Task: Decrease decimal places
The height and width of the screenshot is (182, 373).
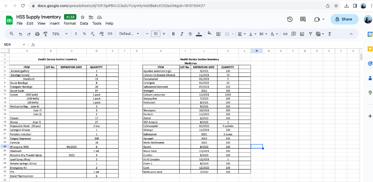Action: pyautogui.click(x=93, y=34)
